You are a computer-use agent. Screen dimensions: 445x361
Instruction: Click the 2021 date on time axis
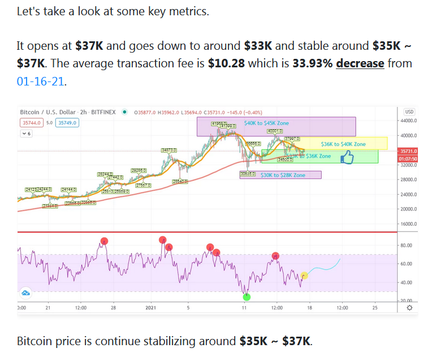151,308
